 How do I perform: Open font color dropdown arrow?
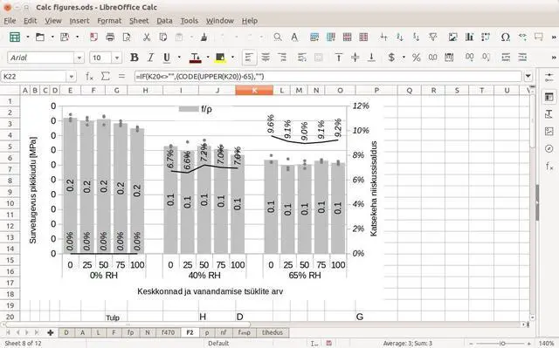pyautogui.click(x=208, y=58)
